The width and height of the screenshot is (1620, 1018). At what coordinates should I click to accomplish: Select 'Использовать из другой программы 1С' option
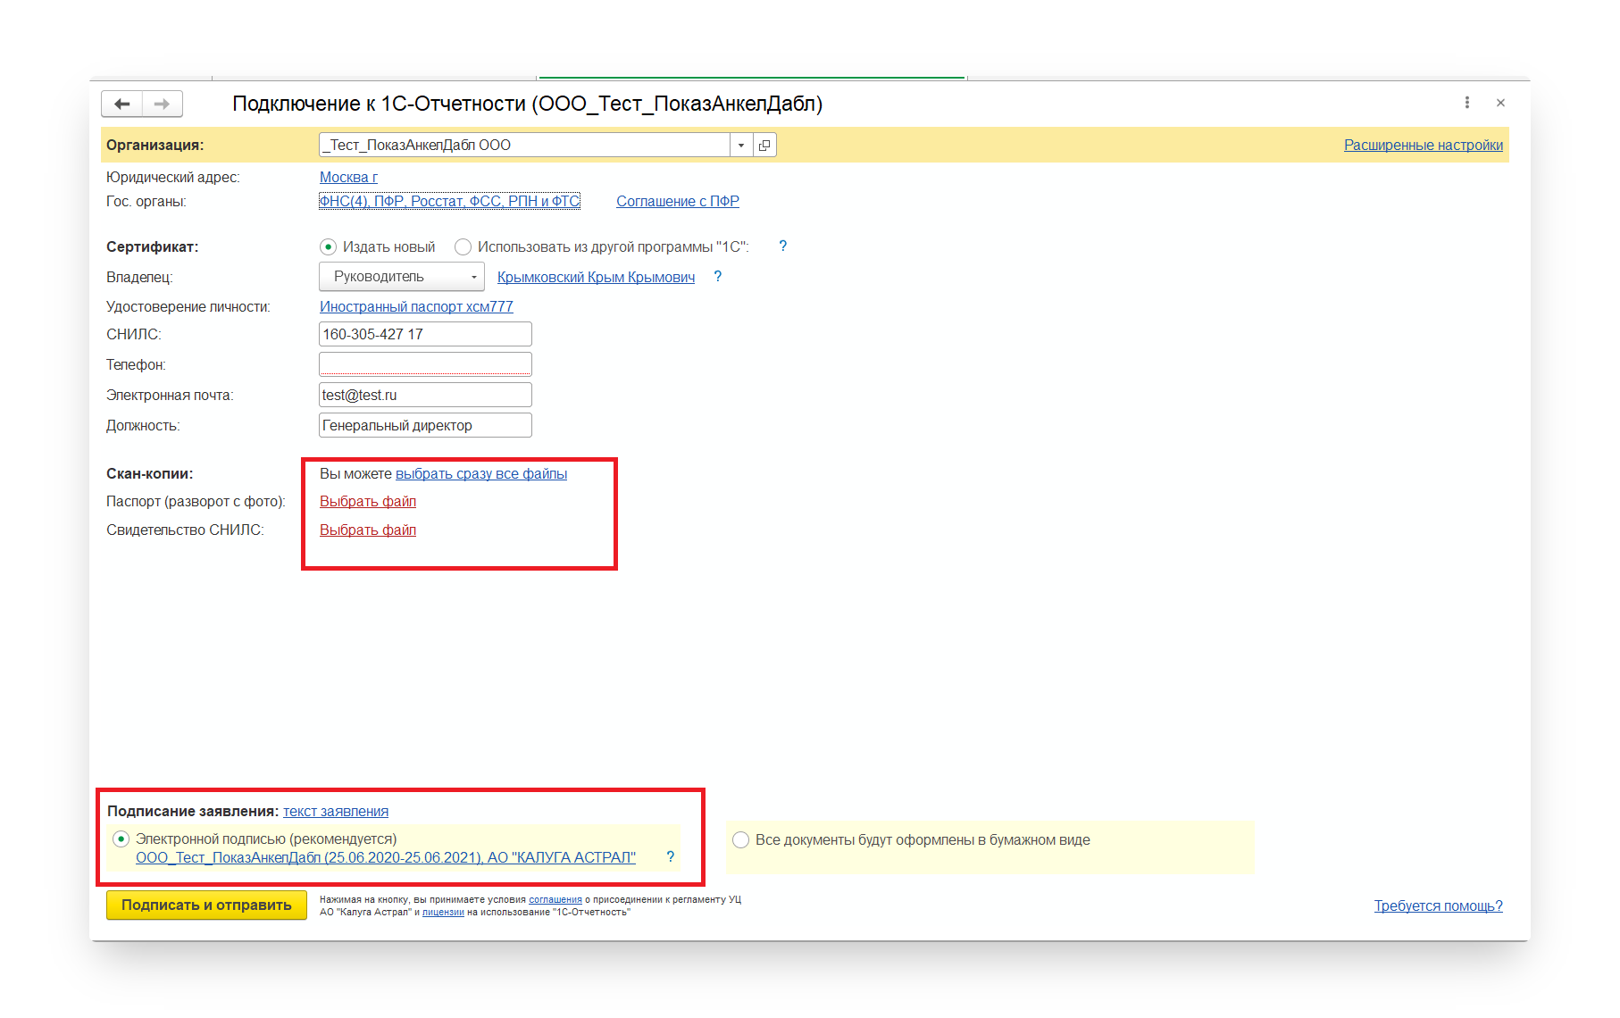pos(463,247)
